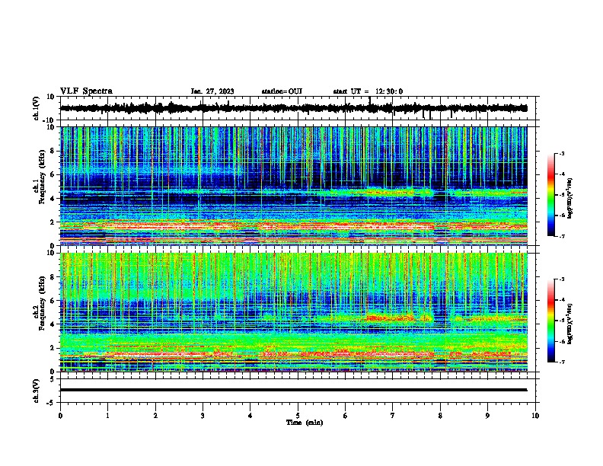Click the "2" kHz tick on ch.1 frequency axis
This screenshot has width=603, height=466.
click(53, 222)
